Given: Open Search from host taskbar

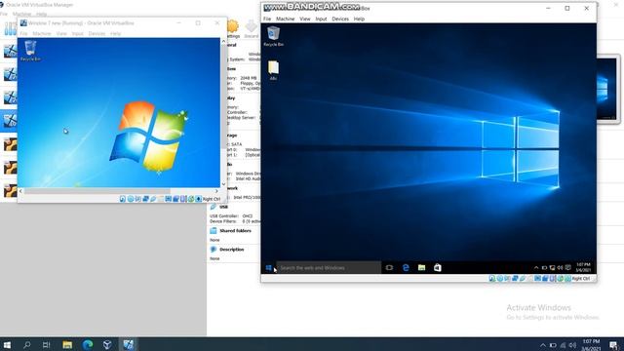Looking at the screenshot, I should (27, 344).
